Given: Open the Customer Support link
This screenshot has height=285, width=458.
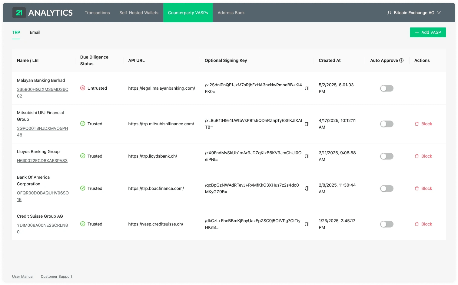Looking at the screenshot, I should pos(56,277).
